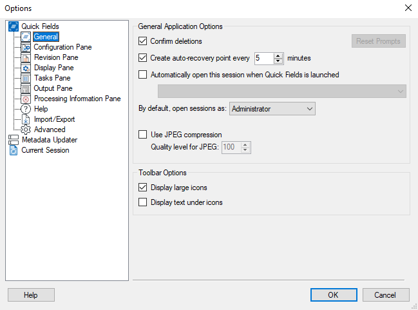The height and width of the screenshot is (310, 418).
Task: Select Display Pane tree entry
Action: [54, 68]
